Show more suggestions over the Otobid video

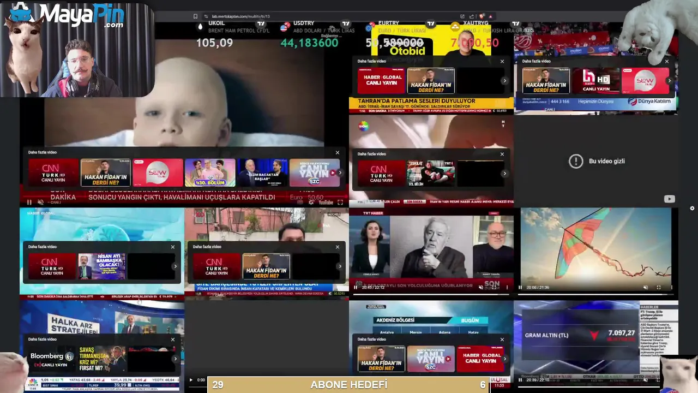tap(504, 81)
